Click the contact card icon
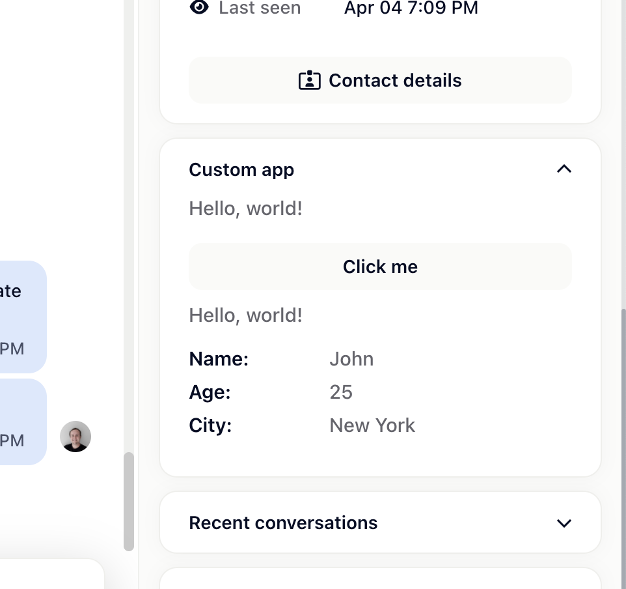The width and height of the screenshot is (626, 589). pos(309,80)
